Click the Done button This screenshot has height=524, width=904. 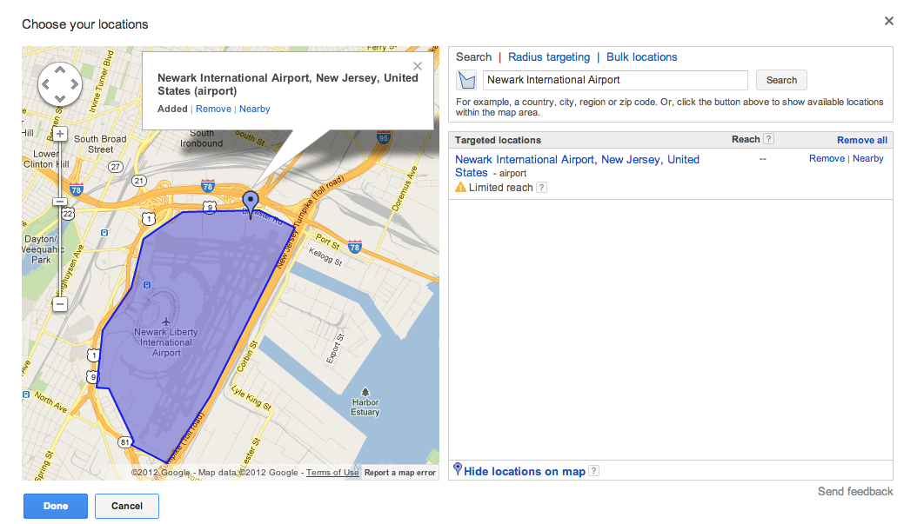click(55, 506)
